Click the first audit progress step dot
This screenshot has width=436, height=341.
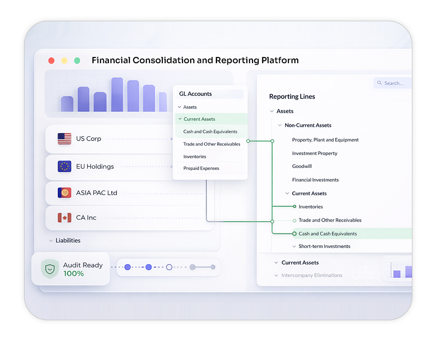[127, 267]
